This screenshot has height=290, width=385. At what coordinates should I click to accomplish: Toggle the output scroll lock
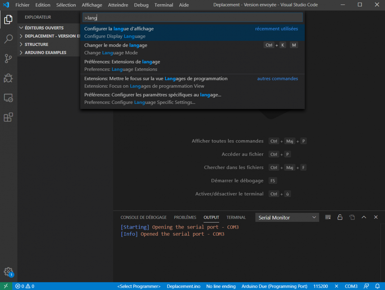tap(340, 217)
